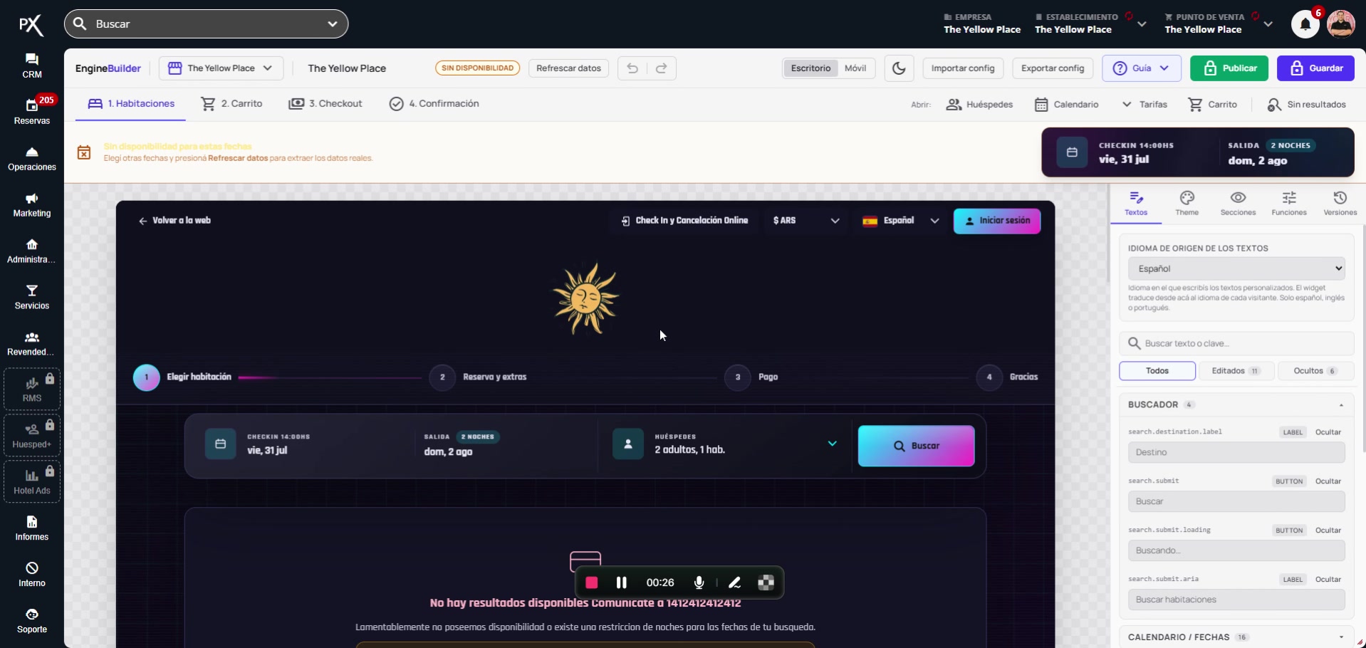1366x648 pixels.
Task: Hide the search.destination.label text
Action: pyautogui.click(x=1328, y=432)
